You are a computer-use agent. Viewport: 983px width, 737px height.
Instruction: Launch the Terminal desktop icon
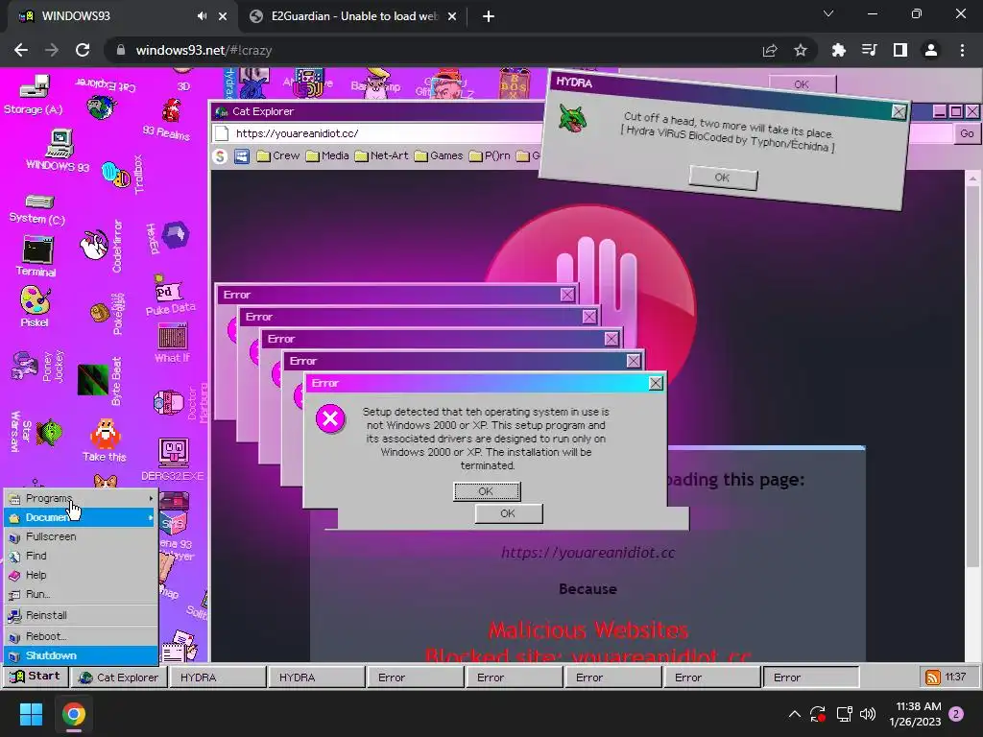point(36,255)
